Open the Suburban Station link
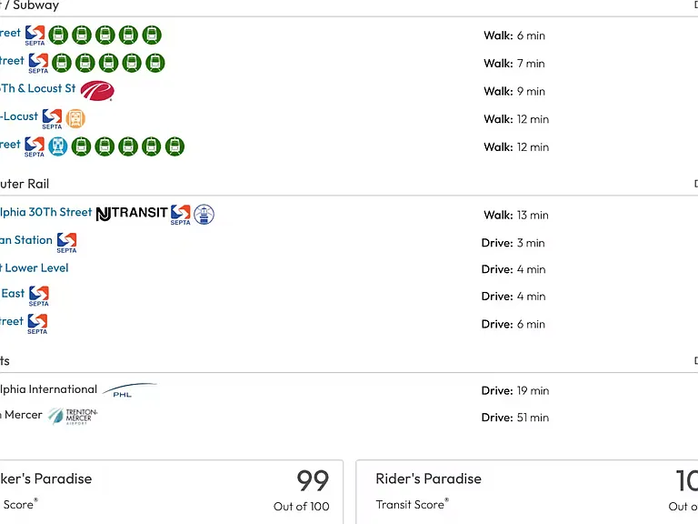The width and height of the screenshot is (698, 524). [25, 240]
